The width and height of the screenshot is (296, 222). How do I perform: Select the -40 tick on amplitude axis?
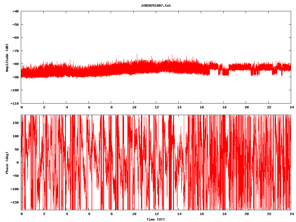tap(16, 11)
